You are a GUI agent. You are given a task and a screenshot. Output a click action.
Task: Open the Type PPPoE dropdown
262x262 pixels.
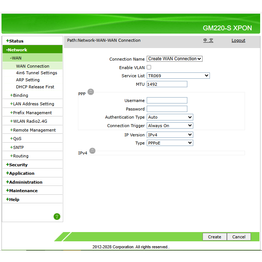click(x=170, y=143)
